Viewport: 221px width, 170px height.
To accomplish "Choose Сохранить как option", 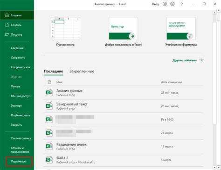I will [x=21, y=67].
